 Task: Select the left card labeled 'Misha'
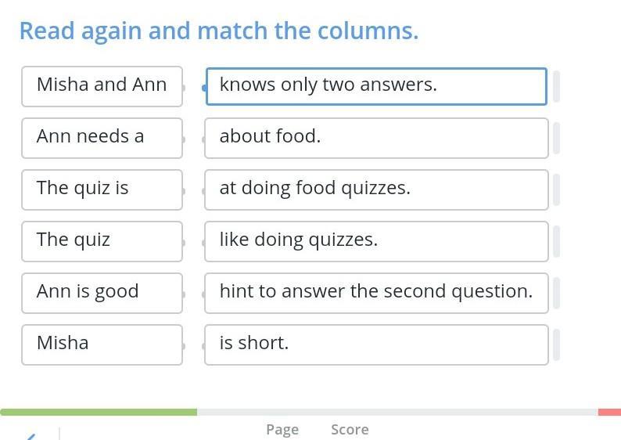pyautogui.click(x=102, y=344)
